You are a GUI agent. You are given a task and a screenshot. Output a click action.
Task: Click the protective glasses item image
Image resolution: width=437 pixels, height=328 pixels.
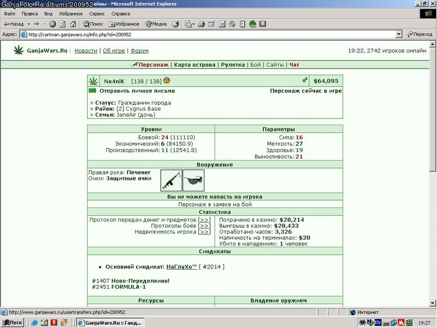pyautogui.click(x=193, y=180)
